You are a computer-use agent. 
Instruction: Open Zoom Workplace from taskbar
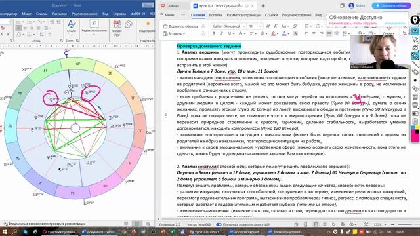[x=244, y=232]
